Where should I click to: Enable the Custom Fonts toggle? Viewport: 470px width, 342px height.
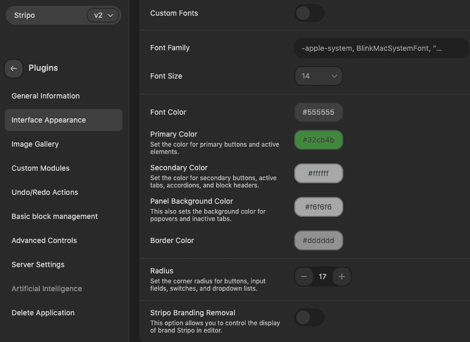[309, 14]
